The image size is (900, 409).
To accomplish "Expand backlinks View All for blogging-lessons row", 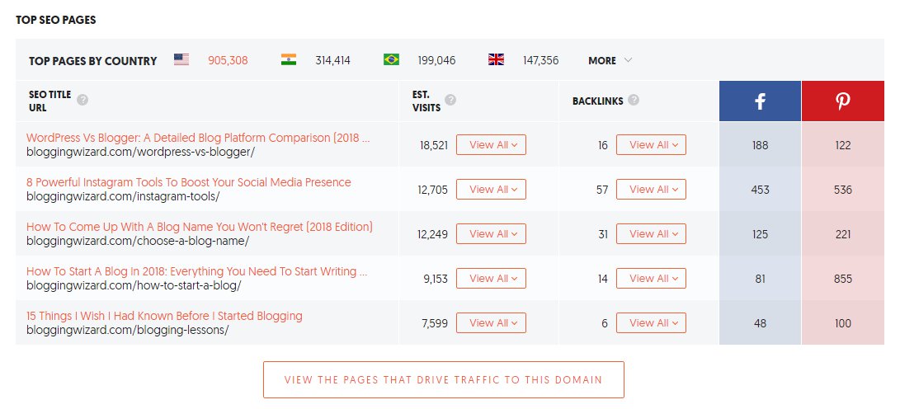I will click(x=651, y=323).
